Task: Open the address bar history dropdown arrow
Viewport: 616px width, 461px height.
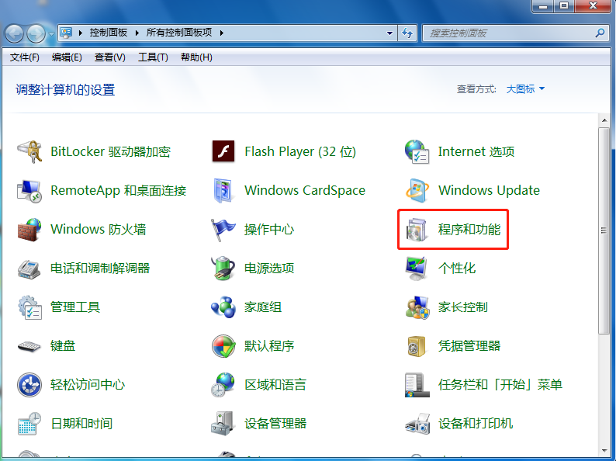Action: point(390,33)
